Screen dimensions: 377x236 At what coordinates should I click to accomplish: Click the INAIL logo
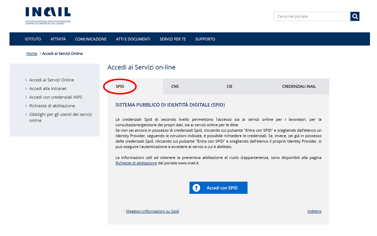pos(48,15)
